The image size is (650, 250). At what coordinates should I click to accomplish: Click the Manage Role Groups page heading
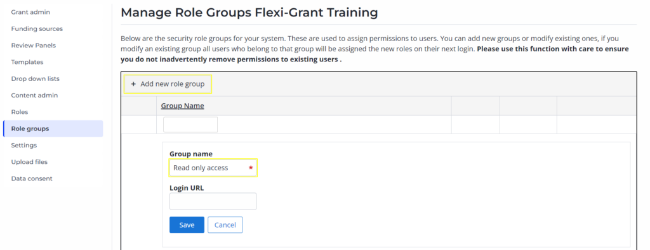coord(249,13)
